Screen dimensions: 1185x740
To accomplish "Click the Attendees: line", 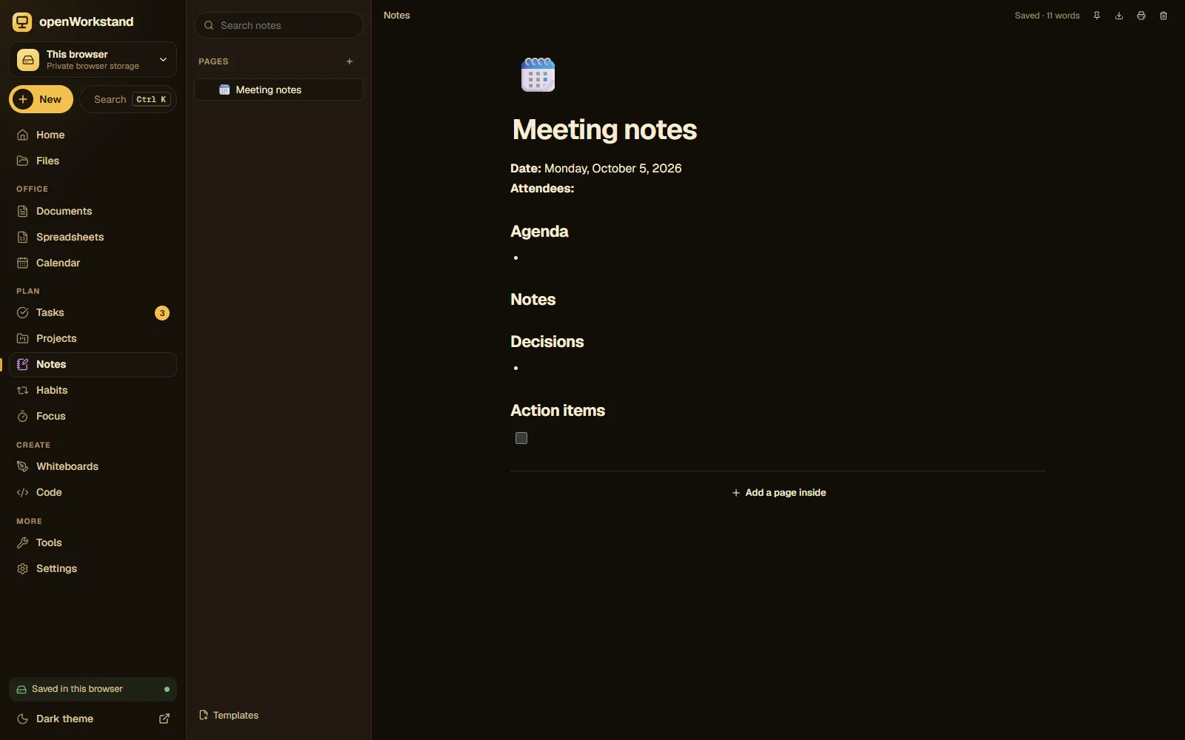I will coord(542,189).
